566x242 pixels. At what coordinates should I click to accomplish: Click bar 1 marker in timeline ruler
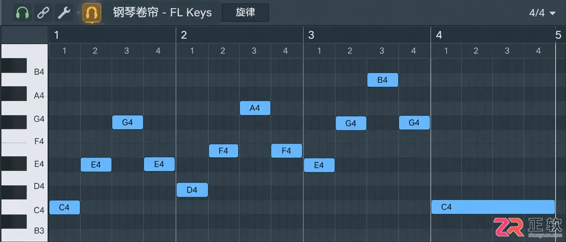click(57, 35)
